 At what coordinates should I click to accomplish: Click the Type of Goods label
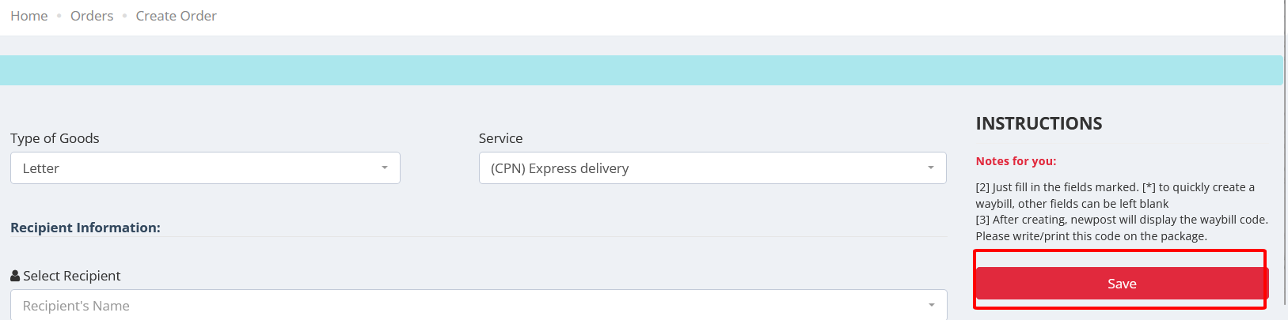click(55, 138)
